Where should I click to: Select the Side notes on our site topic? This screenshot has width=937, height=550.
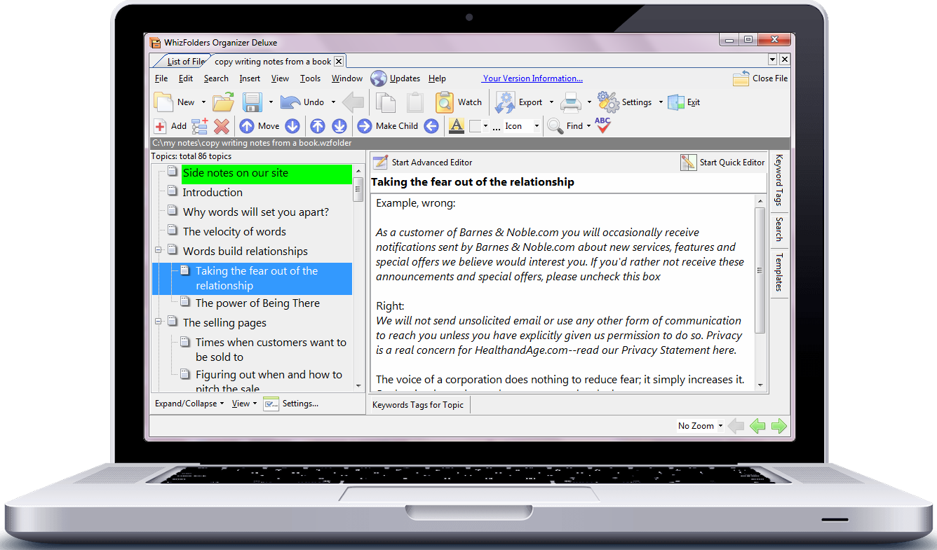click(267, 174)
